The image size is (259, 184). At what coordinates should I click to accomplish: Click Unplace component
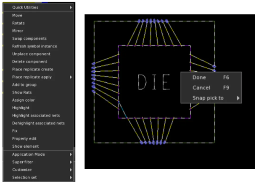pos(38,54)
